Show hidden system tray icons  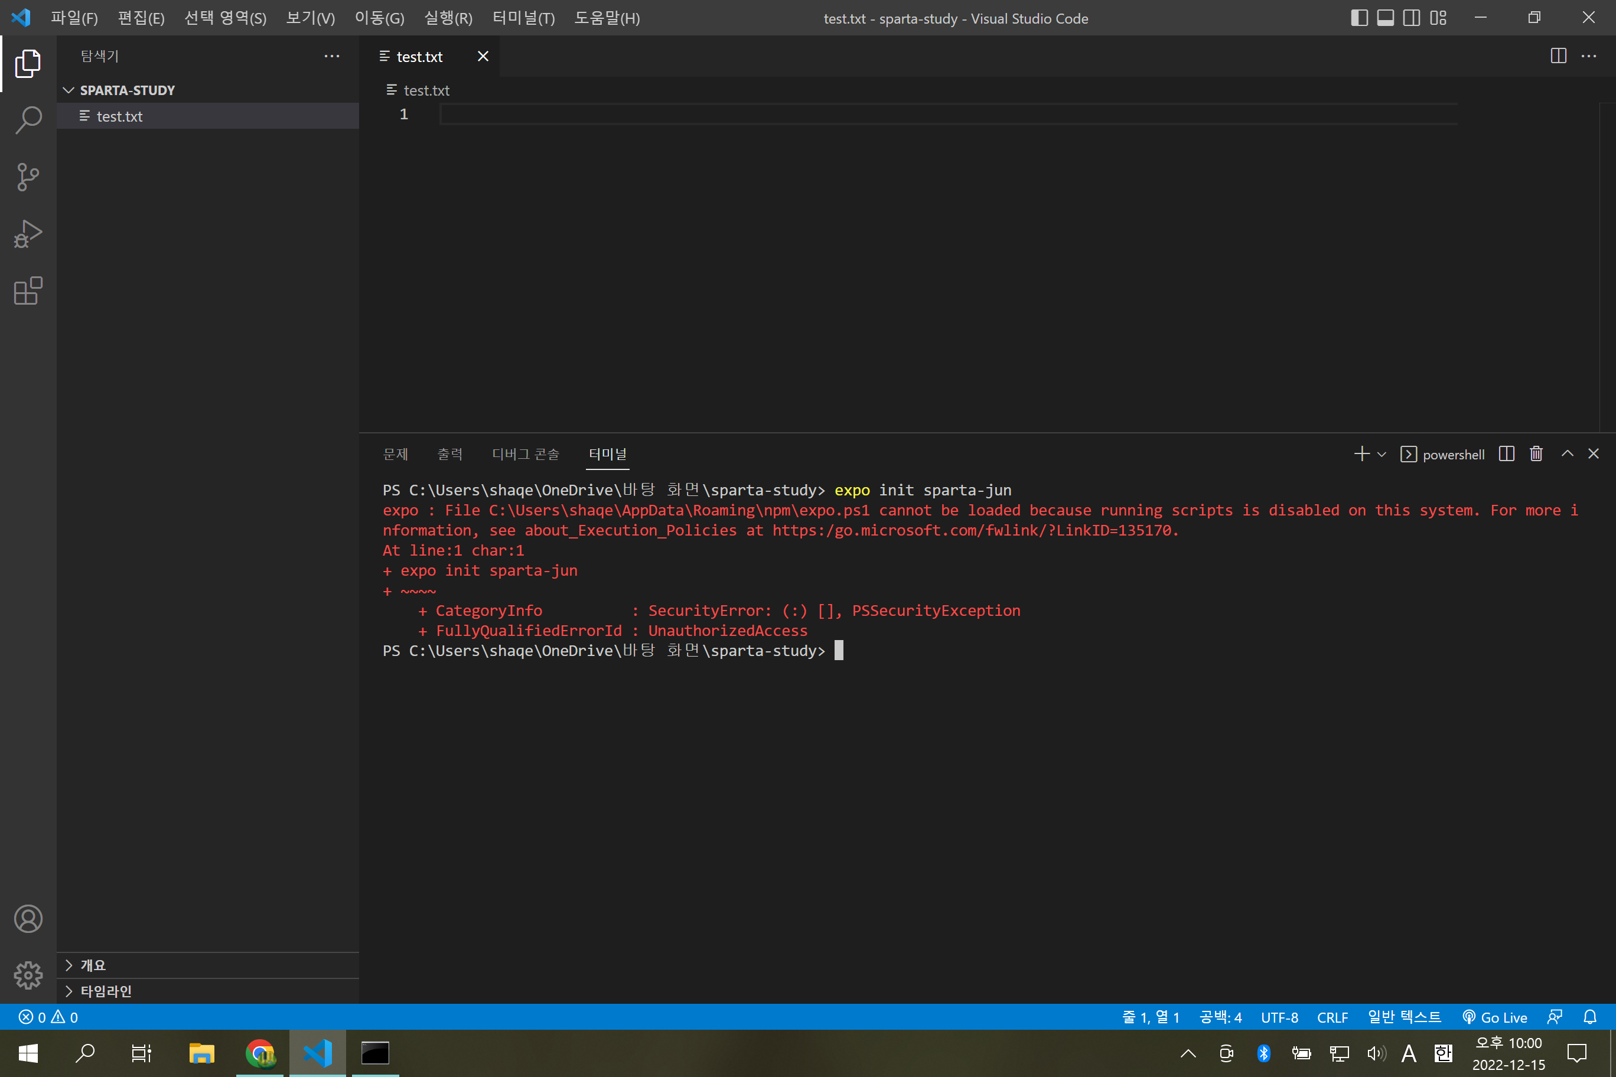coord(1188,1053)
